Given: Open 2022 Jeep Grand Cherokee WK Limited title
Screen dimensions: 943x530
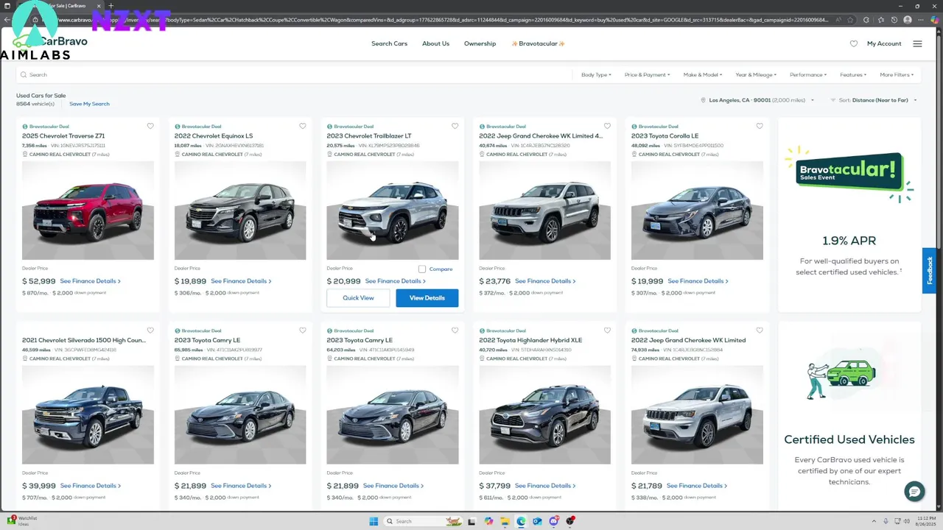Looking at the screenshot, I should tap(688, 340).
